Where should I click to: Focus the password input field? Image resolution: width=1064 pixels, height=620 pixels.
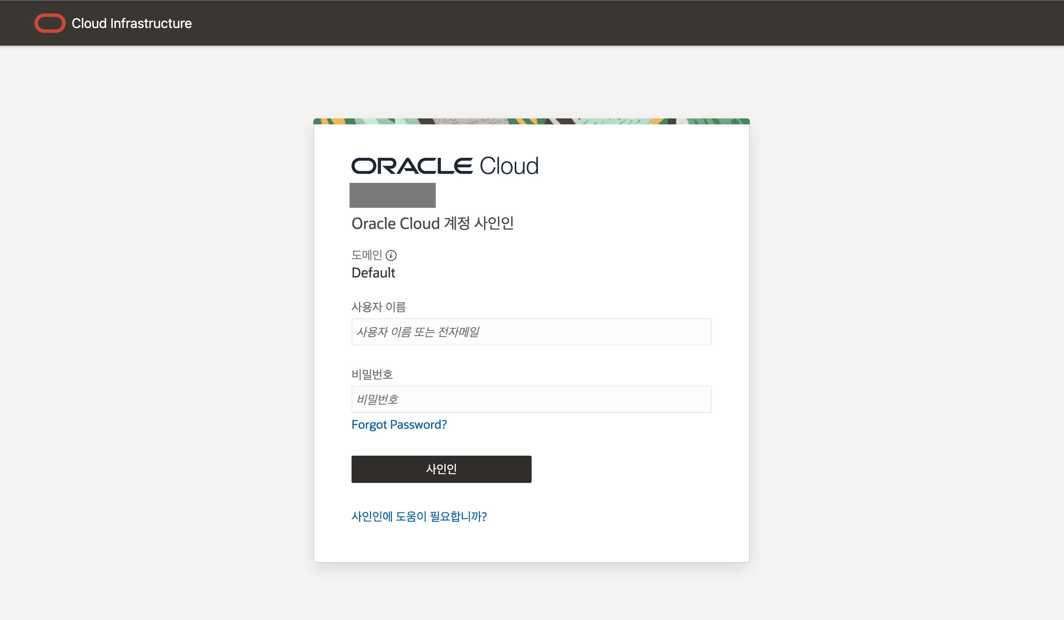531,399
